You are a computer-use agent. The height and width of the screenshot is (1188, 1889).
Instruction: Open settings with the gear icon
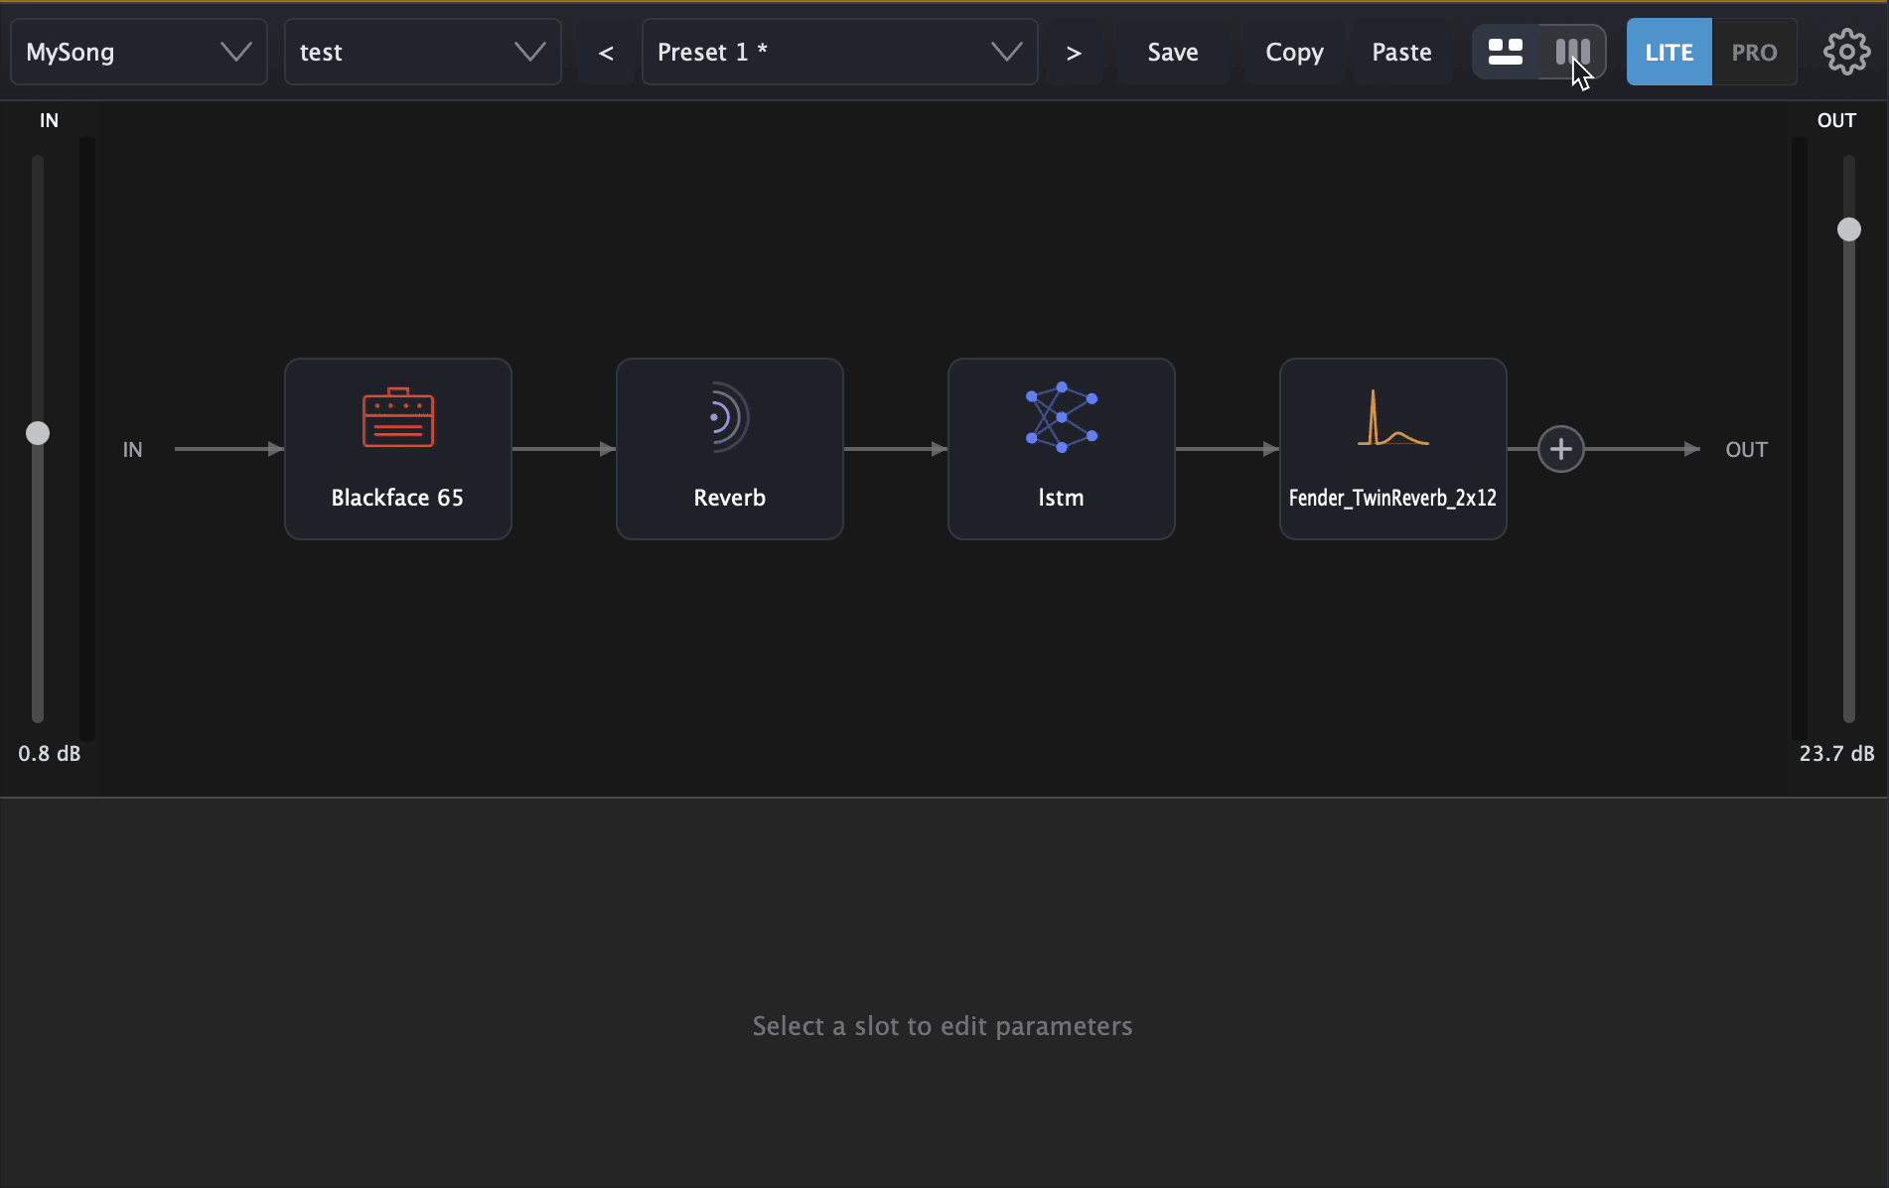tap(1846, 52)
